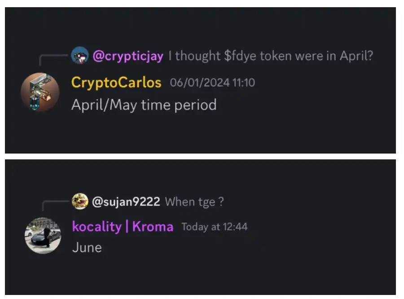This screenshot has height=299, width=404.
Task: Select the "June" message text
Action: pyautogui.click(x=87, y=247)
